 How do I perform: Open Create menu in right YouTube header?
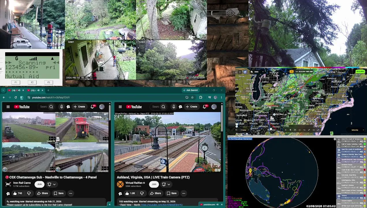click(x=192, y=107)
